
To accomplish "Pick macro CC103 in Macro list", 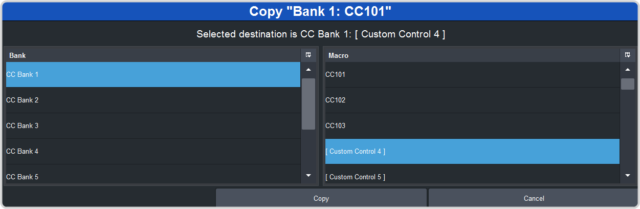I will tap(472, 126).
